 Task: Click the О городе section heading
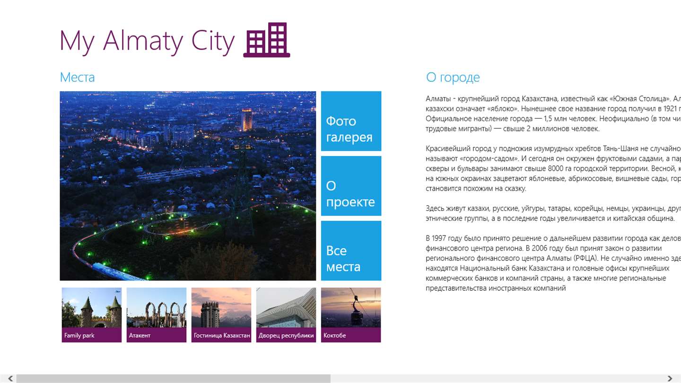pyautogui.click(x=453, y=77)
